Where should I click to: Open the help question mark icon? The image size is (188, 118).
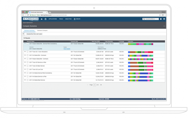(161, 19)
